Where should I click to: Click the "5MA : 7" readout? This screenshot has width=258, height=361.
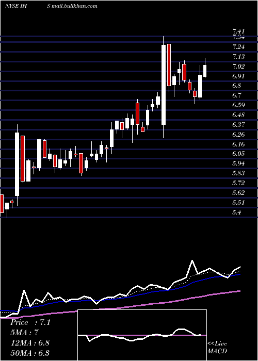[x=24, y=333]
